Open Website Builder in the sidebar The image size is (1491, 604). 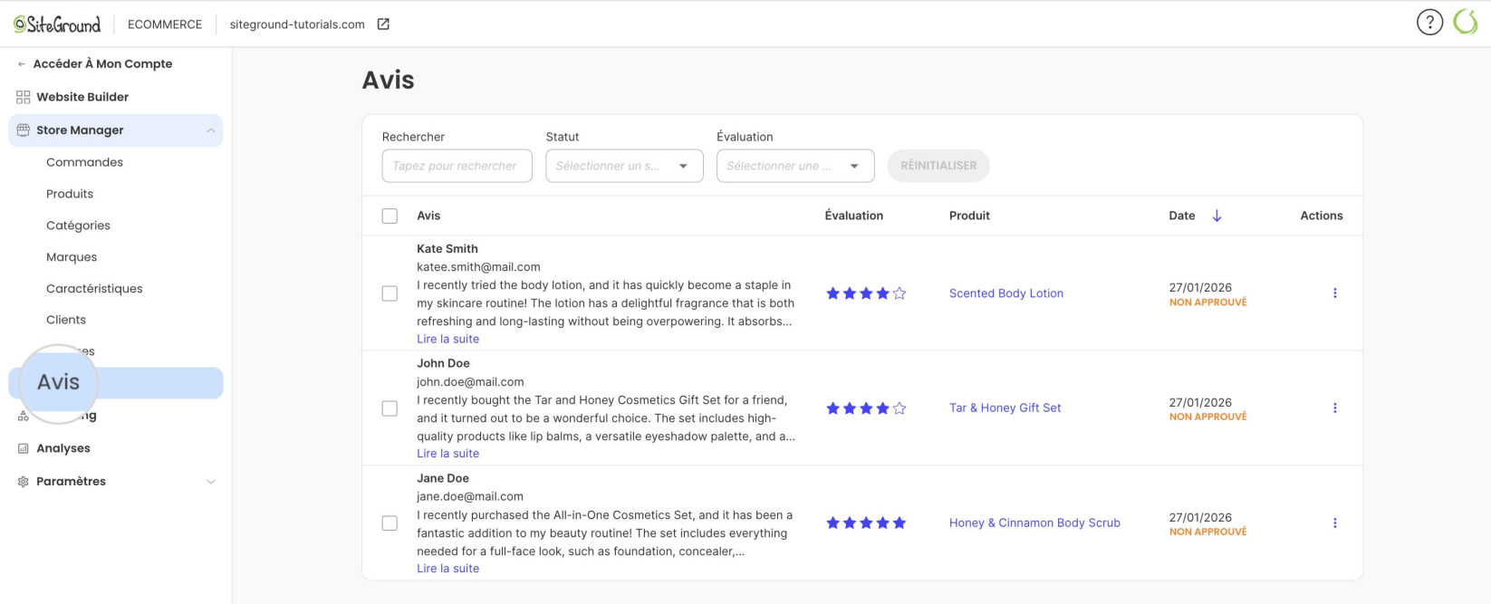click(x=82, y=97)
